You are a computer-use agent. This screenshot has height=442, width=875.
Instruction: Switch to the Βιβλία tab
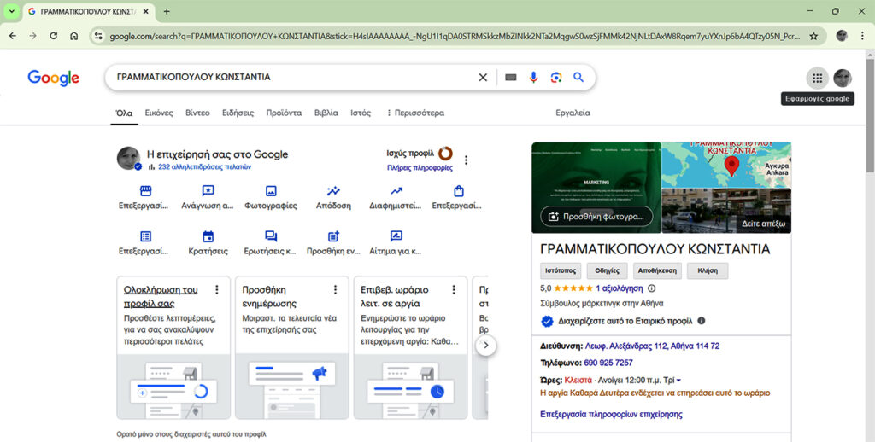tap(326, 113)
